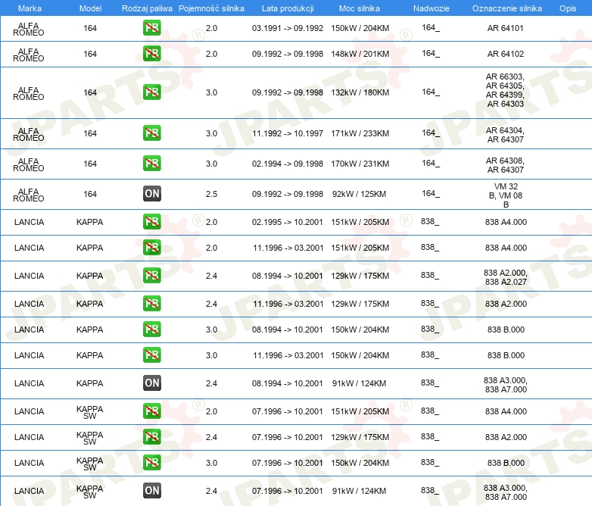Viewport: 592px width, 506px height.
Task: Click the power value 132kW / 180KM
Action: 360,92
